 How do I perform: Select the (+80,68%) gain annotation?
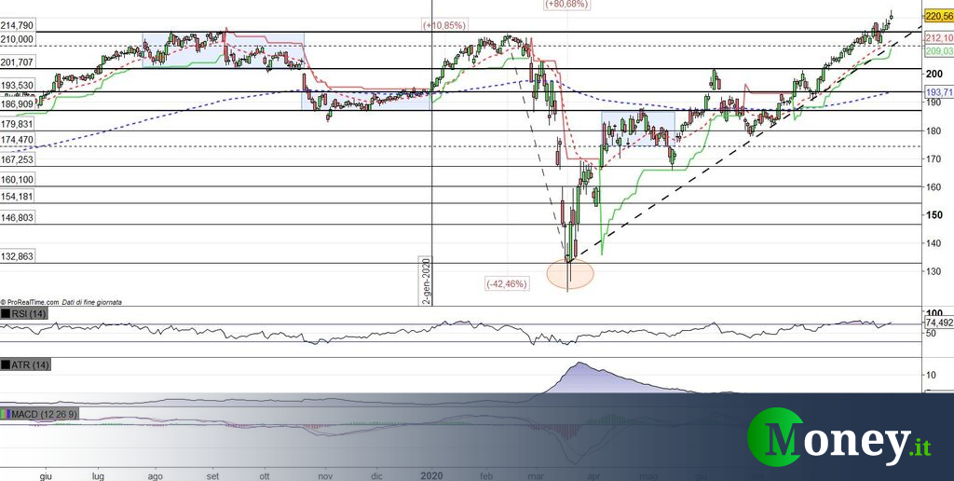coord(567,5)
